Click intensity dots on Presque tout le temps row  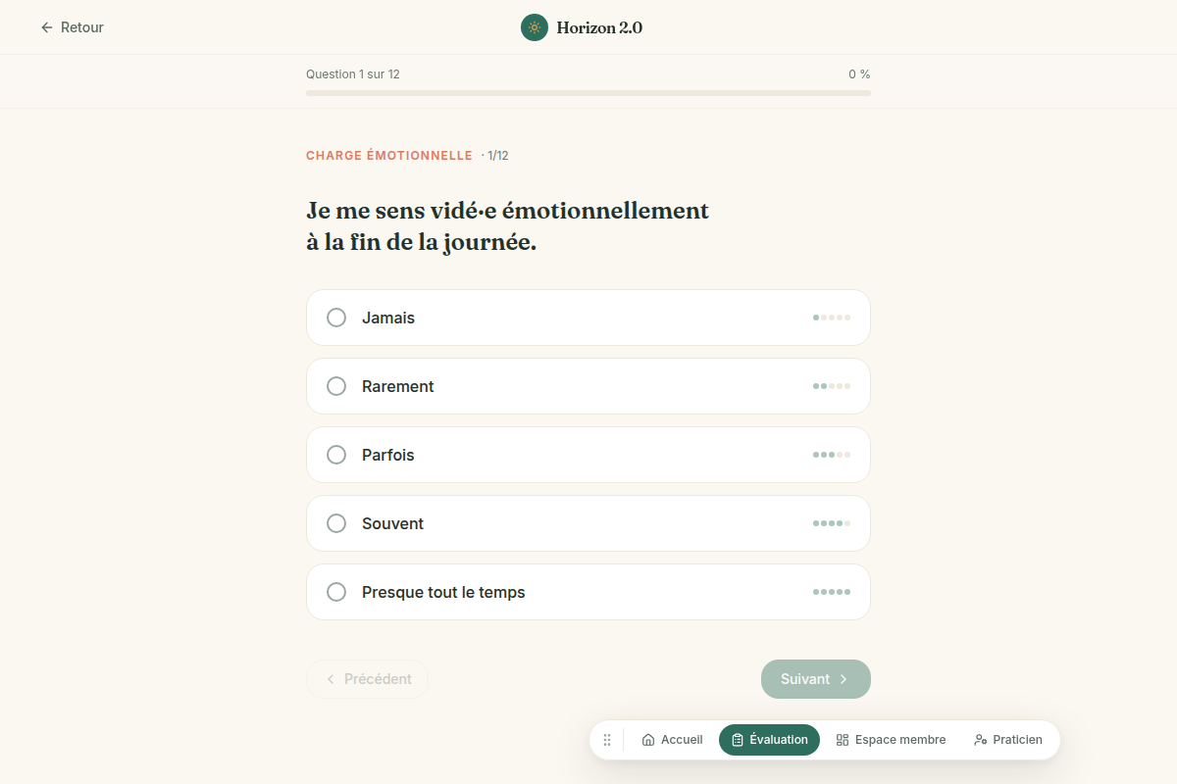click(x=832, y=592)
